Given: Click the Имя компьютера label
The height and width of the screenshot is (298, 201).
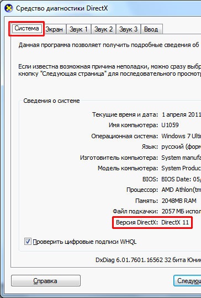Looking at the screenshot, I should [x=133, y=126].
